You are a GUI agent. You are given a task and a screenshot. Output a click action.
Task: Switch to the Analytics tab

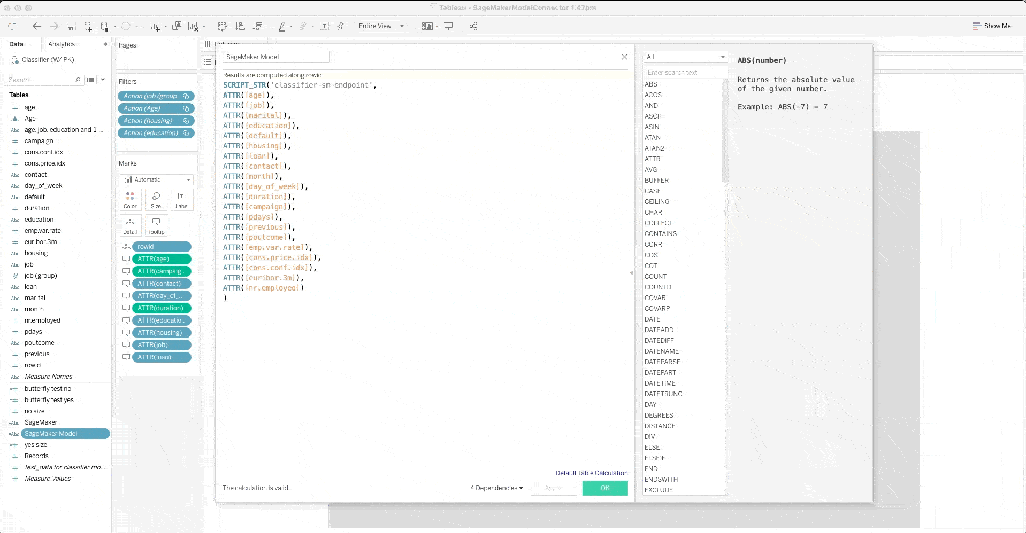tap(62, 44)
